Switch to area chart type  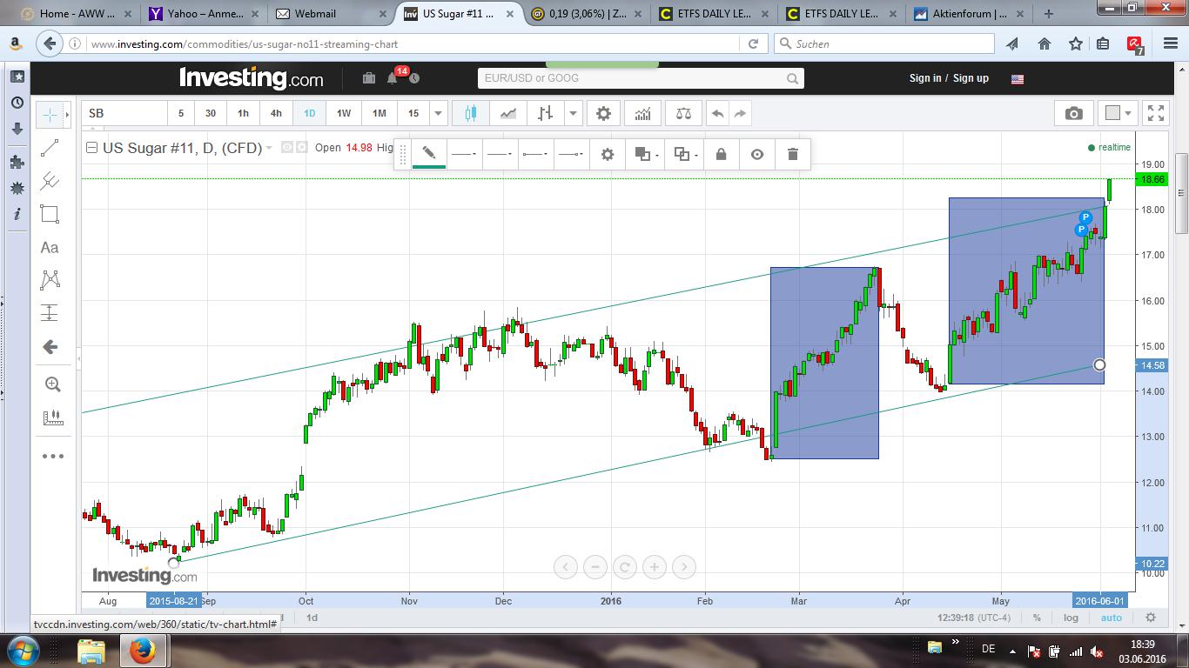(x=507, y=113)
